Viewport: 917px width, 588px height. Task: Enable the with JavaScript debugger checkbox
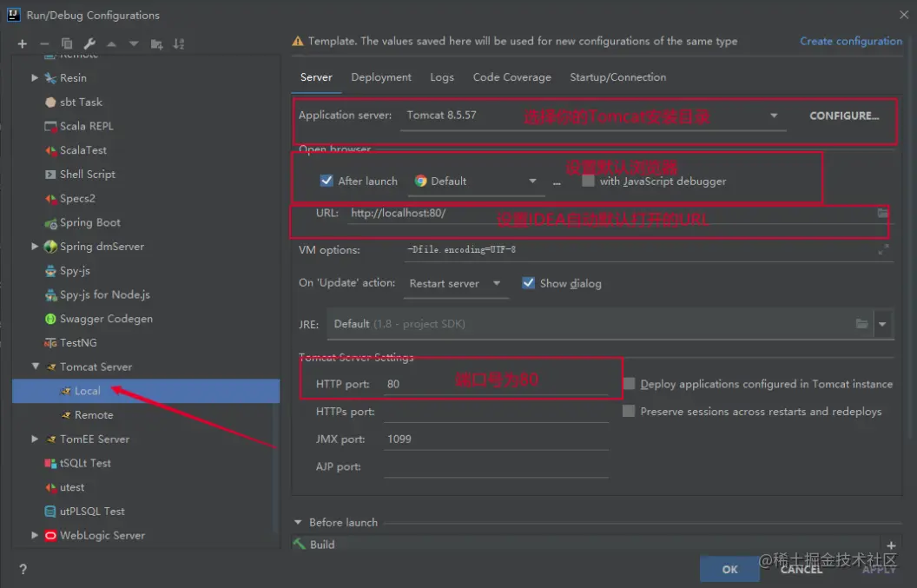(588, 181)
